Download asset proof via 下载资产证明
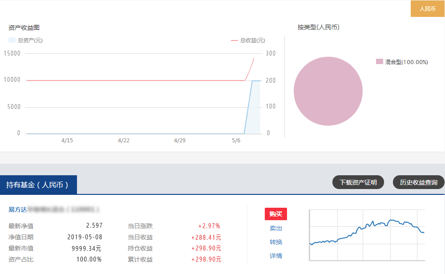The image size is (445, 274). 358,182
